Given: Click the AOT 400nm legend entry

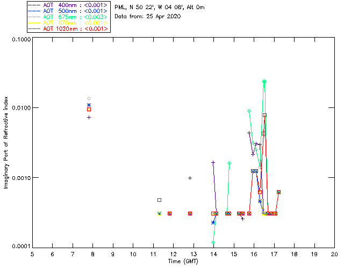Looking at the screenshot, I should 68,5.
